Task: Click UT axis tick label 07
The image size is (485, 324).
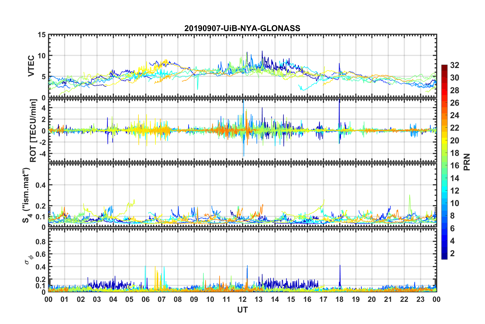Action: coord(162,299)
